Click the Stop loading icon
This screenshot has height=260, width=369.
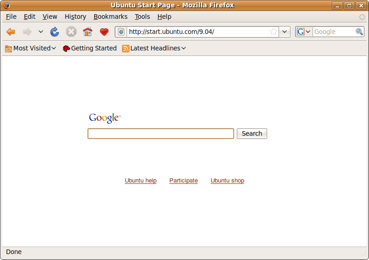tap(71, 32)
